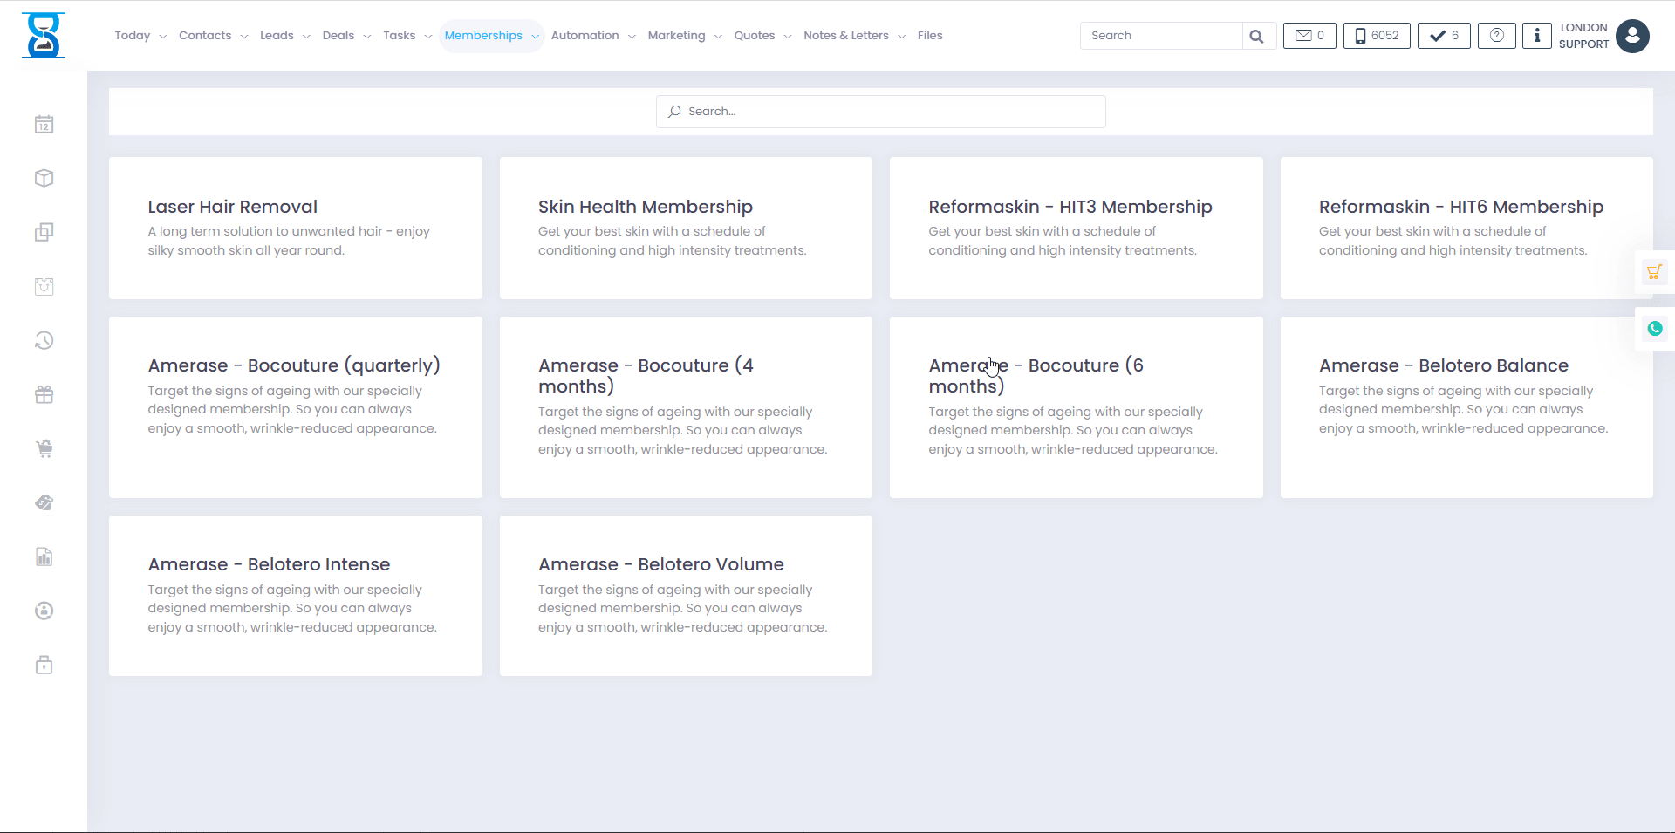This screenshot has height=833, width=1675.
Task: Open the Notes & Letters dropdown
Action: (853, 36)
